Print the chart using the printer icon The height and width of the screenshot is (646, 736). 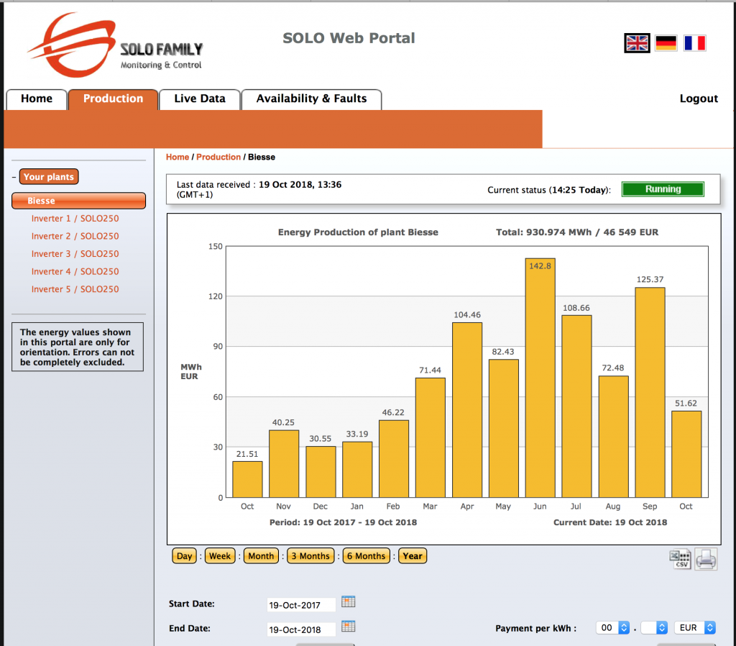[706, 559]
